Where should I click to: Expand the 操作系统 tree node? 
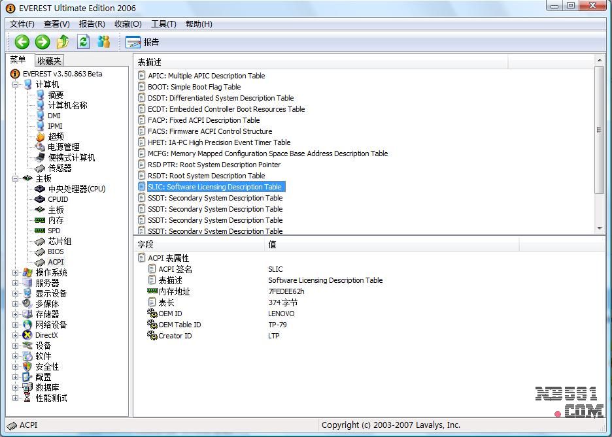click(16, 272)
